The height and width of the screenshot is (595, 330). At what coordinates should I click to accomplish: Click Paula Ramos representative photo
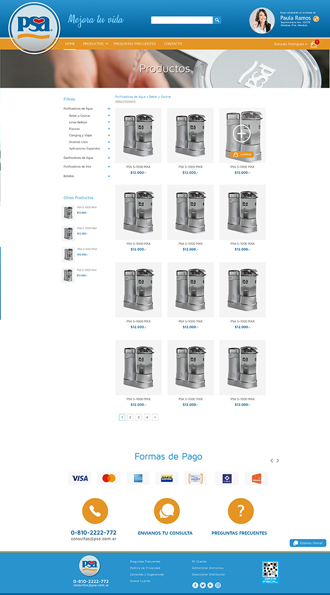(262, 20)
